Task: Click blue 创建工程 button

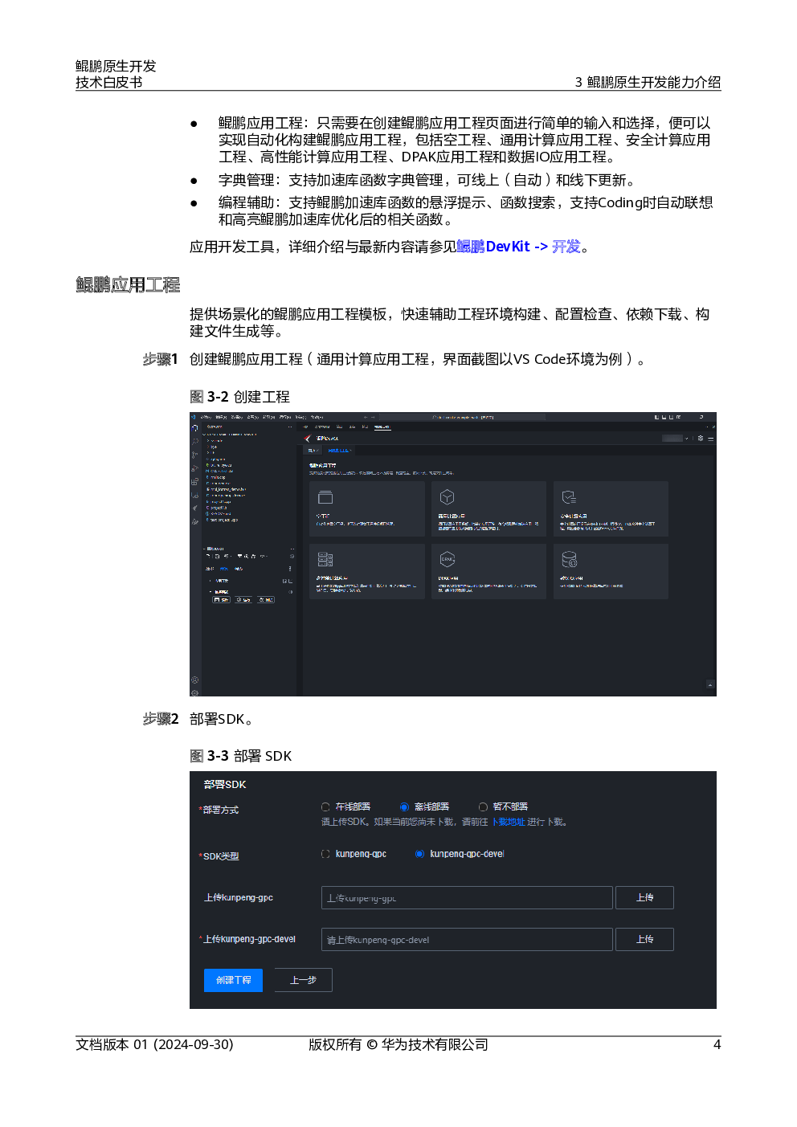Action: tap(233, 980)
